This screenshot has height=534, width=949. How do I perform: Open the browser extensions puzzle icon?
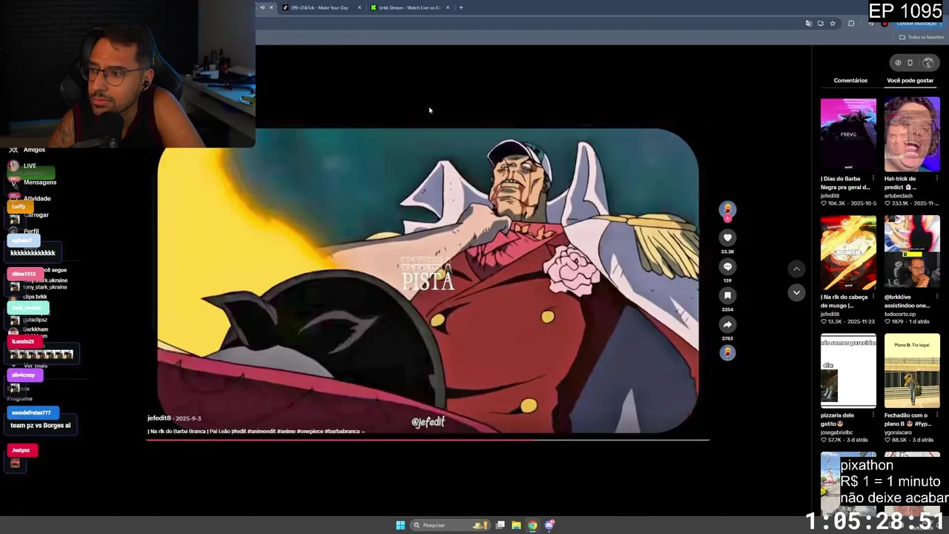851,24
